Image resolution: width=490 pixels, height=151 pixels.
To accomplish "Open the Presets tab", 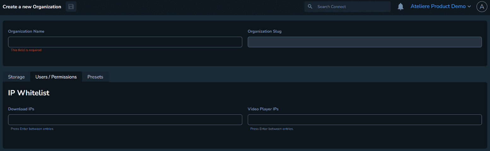I will coord(95,77).
